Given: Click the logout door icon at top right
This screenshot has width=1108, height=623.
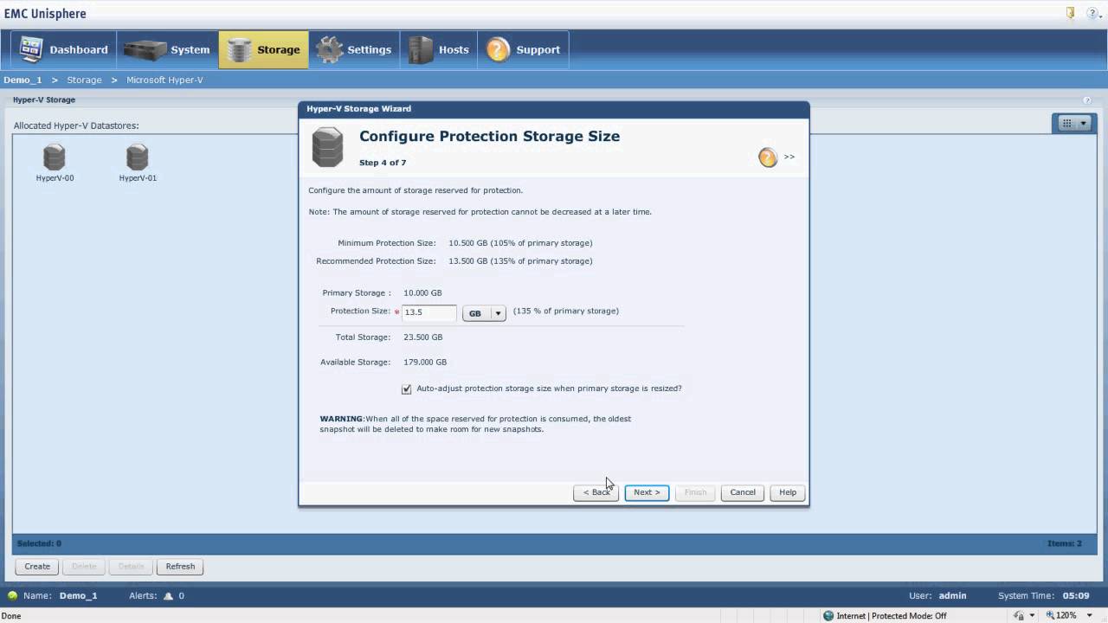Looking at the screenshot, I should point(1071,13).
